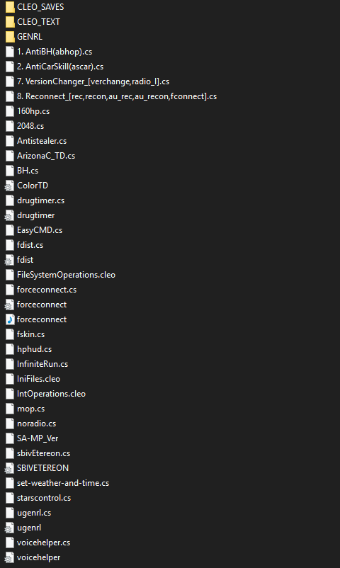The width and height of the screenshot is (340, 568).
Task: Select the GENRL folder icon
Action: click(x=10, y=37)
